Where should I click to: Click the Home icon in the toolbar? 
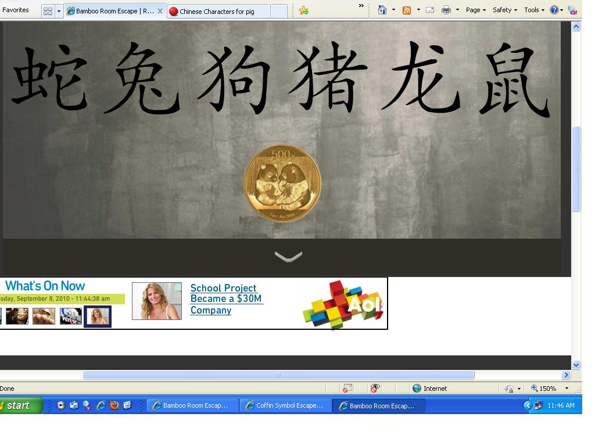coord(382,10)
